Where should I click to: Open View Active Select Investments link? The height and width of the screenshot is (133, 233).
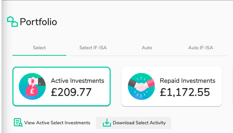52,123
